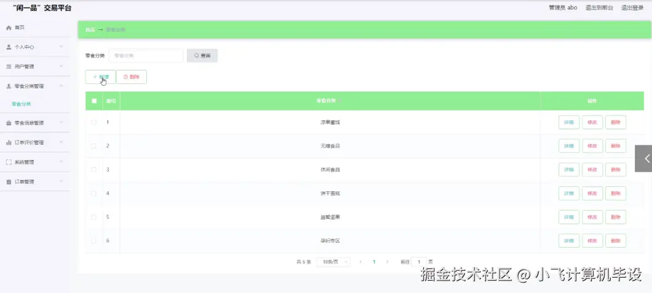Click 退出登录 to log out
Image resolution: width=652 pixels, height=293 pixels.
[x=632, y=7]
